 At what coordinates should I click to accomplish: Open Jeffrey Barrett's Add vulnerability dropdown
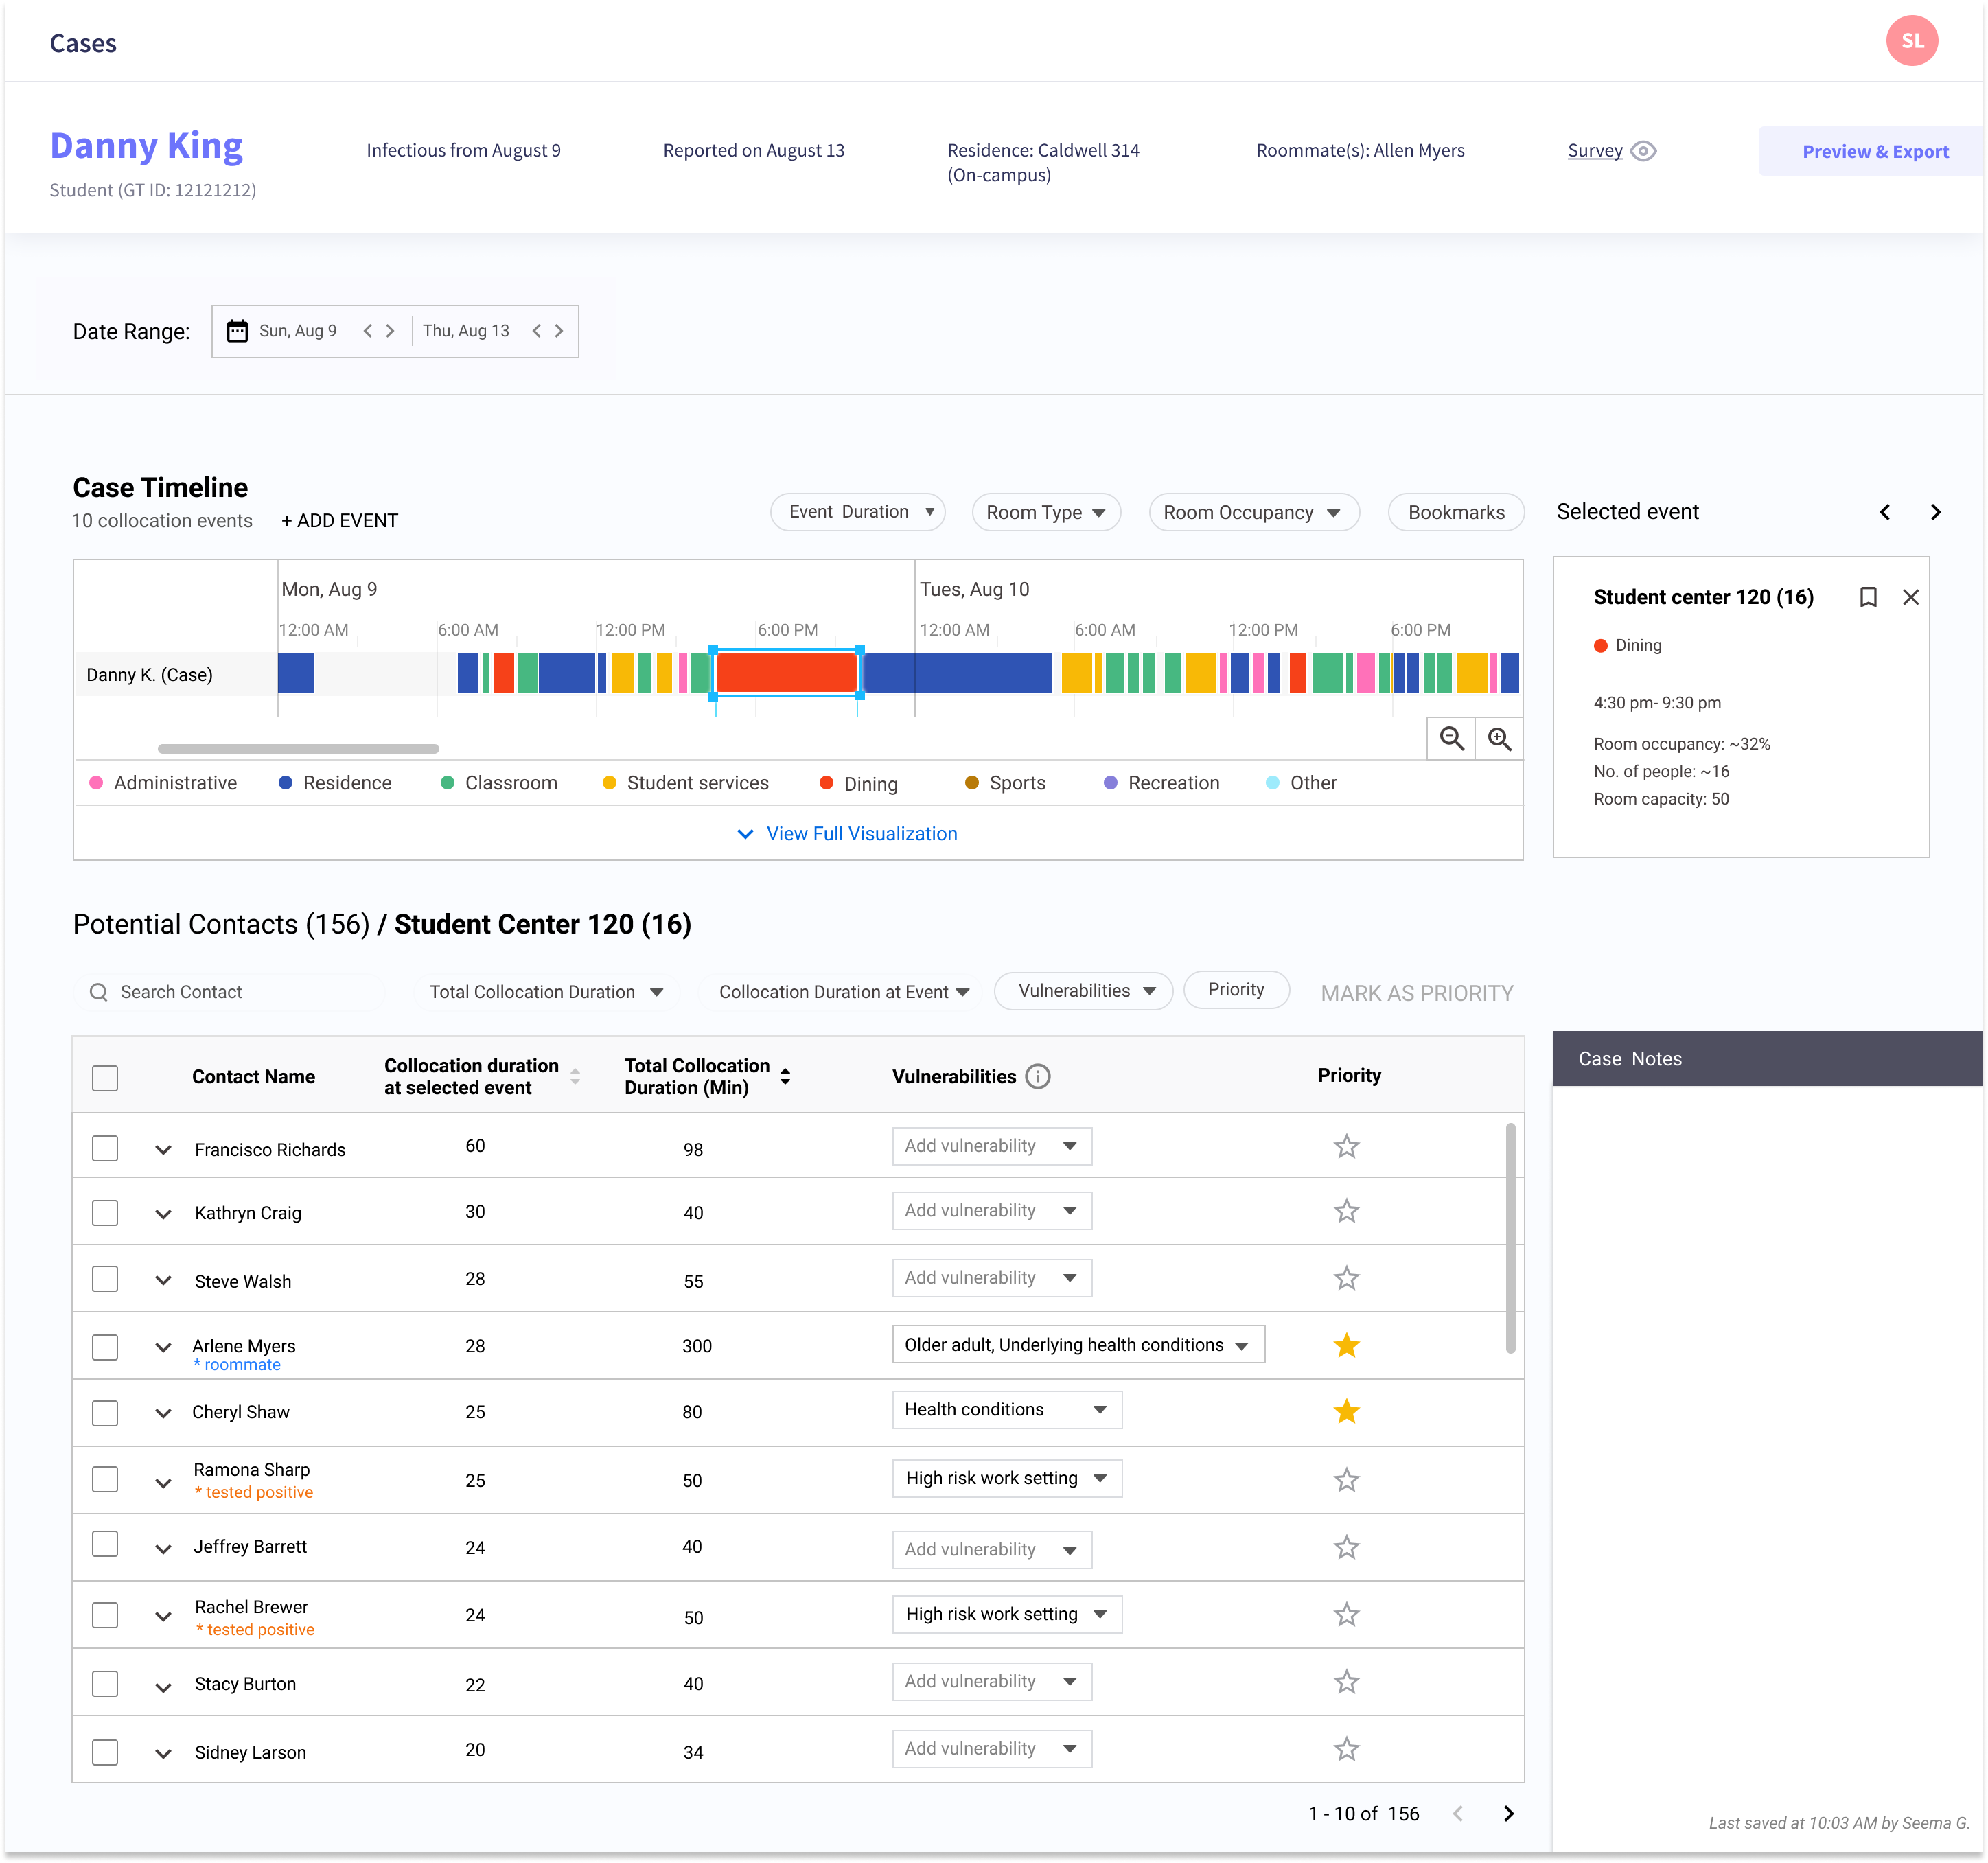click(991, 1549)
